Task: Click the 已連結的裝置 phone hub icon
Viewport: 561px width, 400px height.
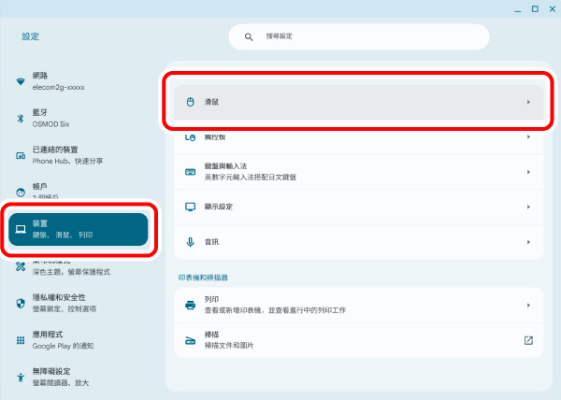Action: click(x=21, y=155)
